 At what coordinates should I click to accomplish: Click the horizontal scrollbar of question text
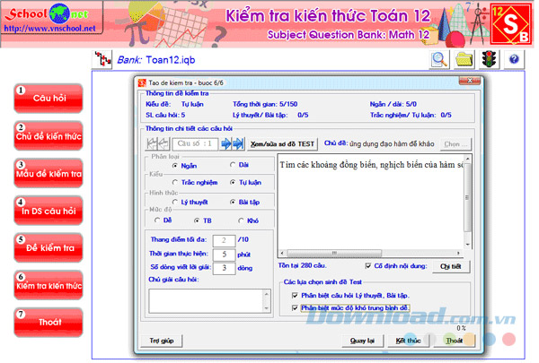point(370,254)
